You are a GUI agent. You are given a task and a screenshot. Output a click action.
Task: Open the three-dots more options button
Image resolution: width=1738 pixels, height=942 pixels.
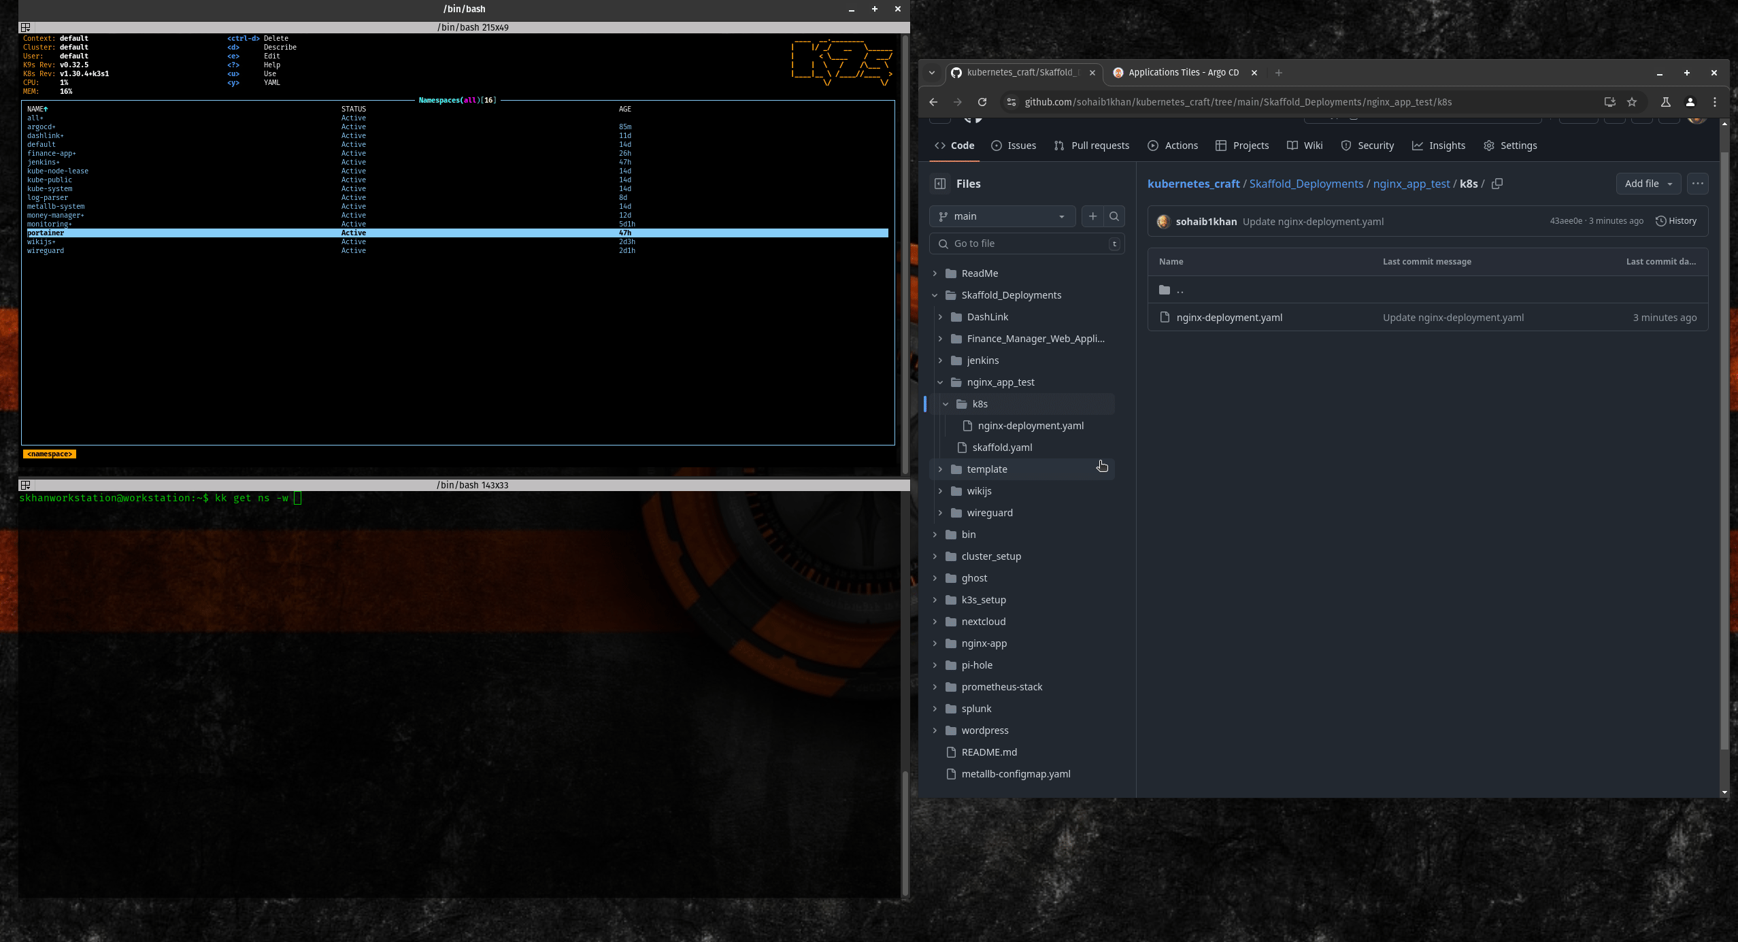pyautogui.click(x=1697, y=184)
